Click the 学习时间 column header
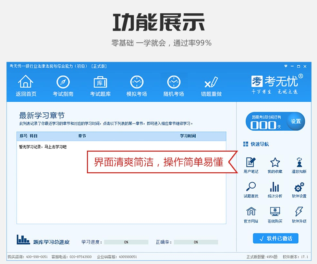Screen dimensions: 317x264 tap(188, 136)
